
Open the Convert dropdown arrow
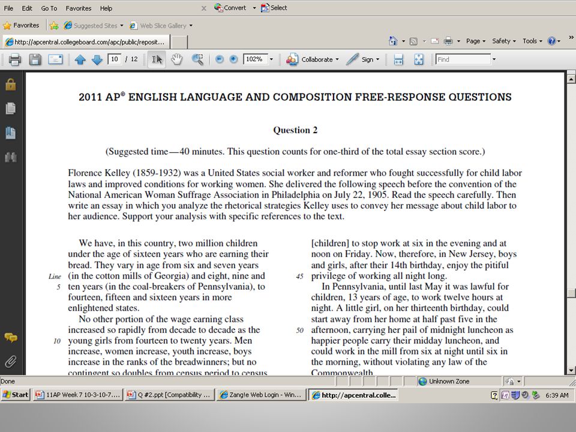254,8
